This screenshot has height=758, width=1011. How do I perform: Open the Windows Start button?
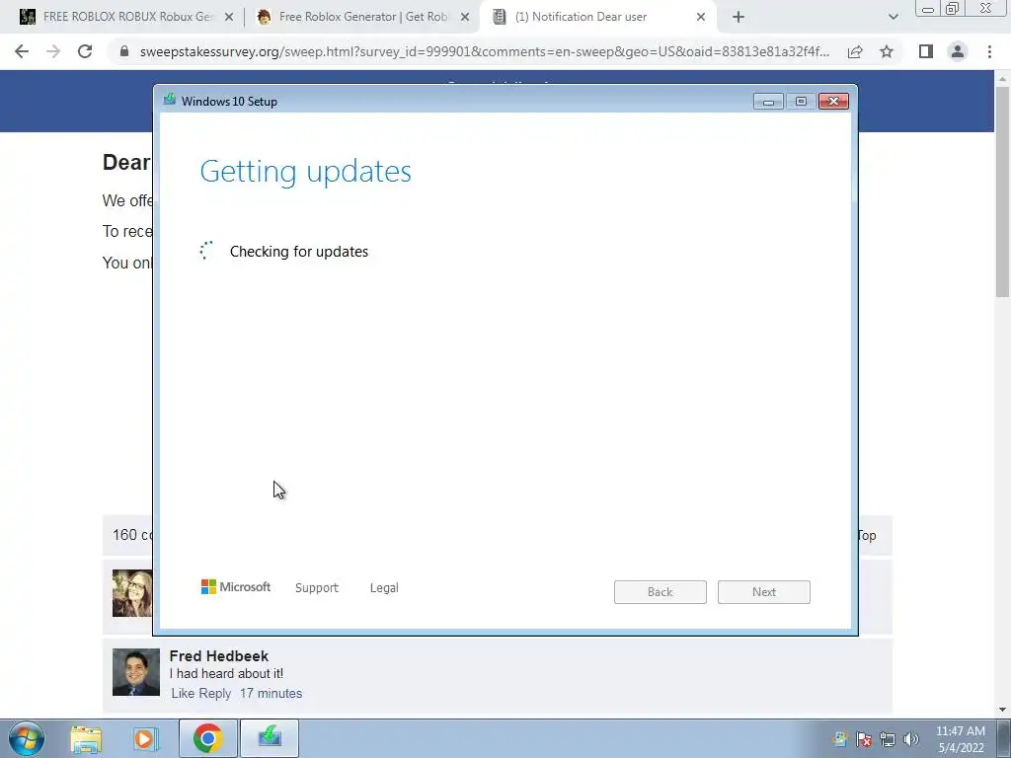(27, 738)
